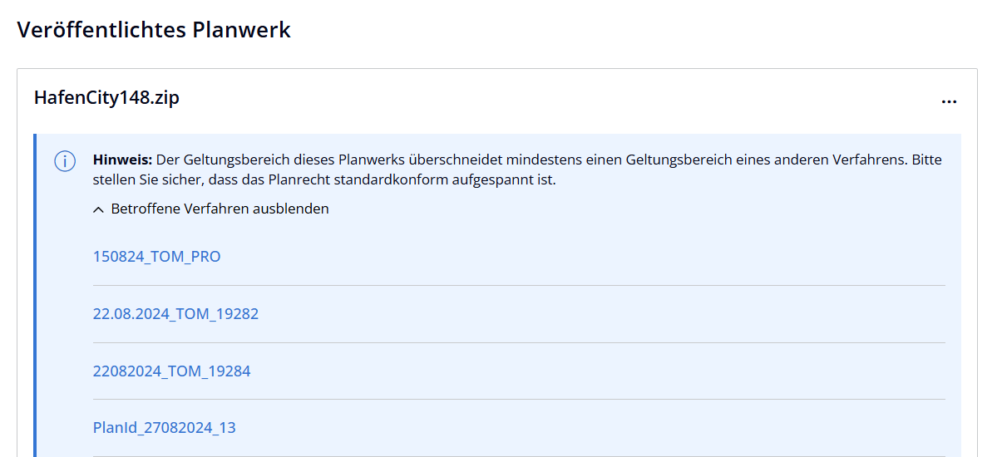Select the first affected procedure 150824_TOM_PRO
Screen dimensions: 1002x457
tap(156, 257)
